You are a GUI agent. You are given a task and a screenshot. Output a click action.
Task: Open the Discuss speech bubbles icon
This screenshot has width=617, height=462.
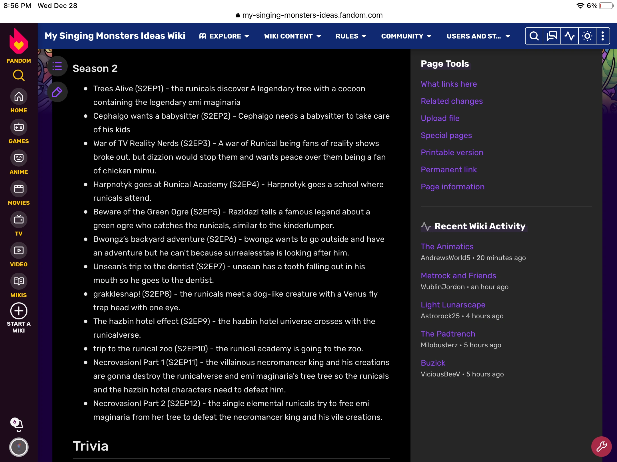[x=552, y=36]
